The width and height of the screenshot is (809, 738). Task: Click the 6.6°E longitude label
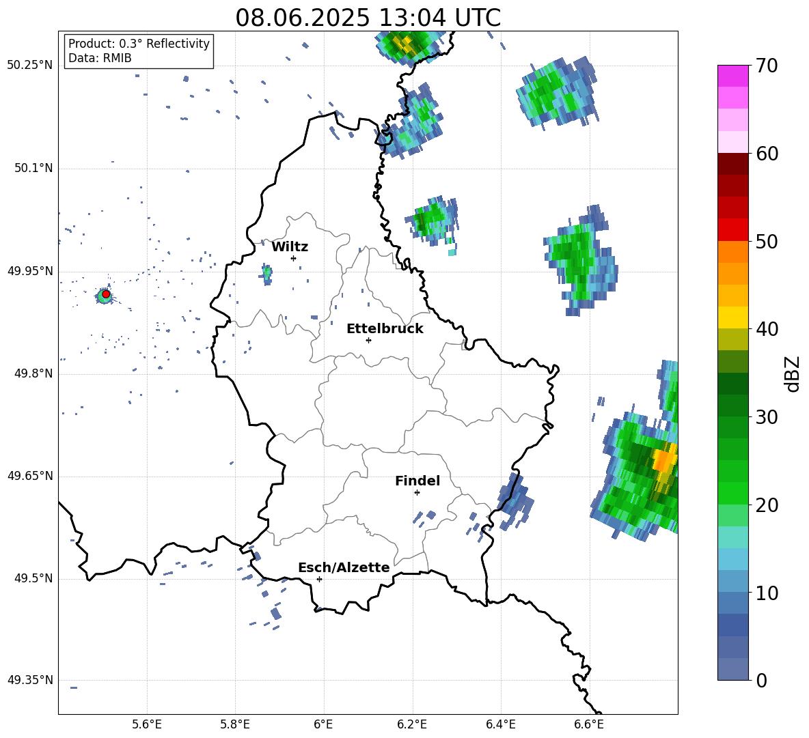pos(589,724)
